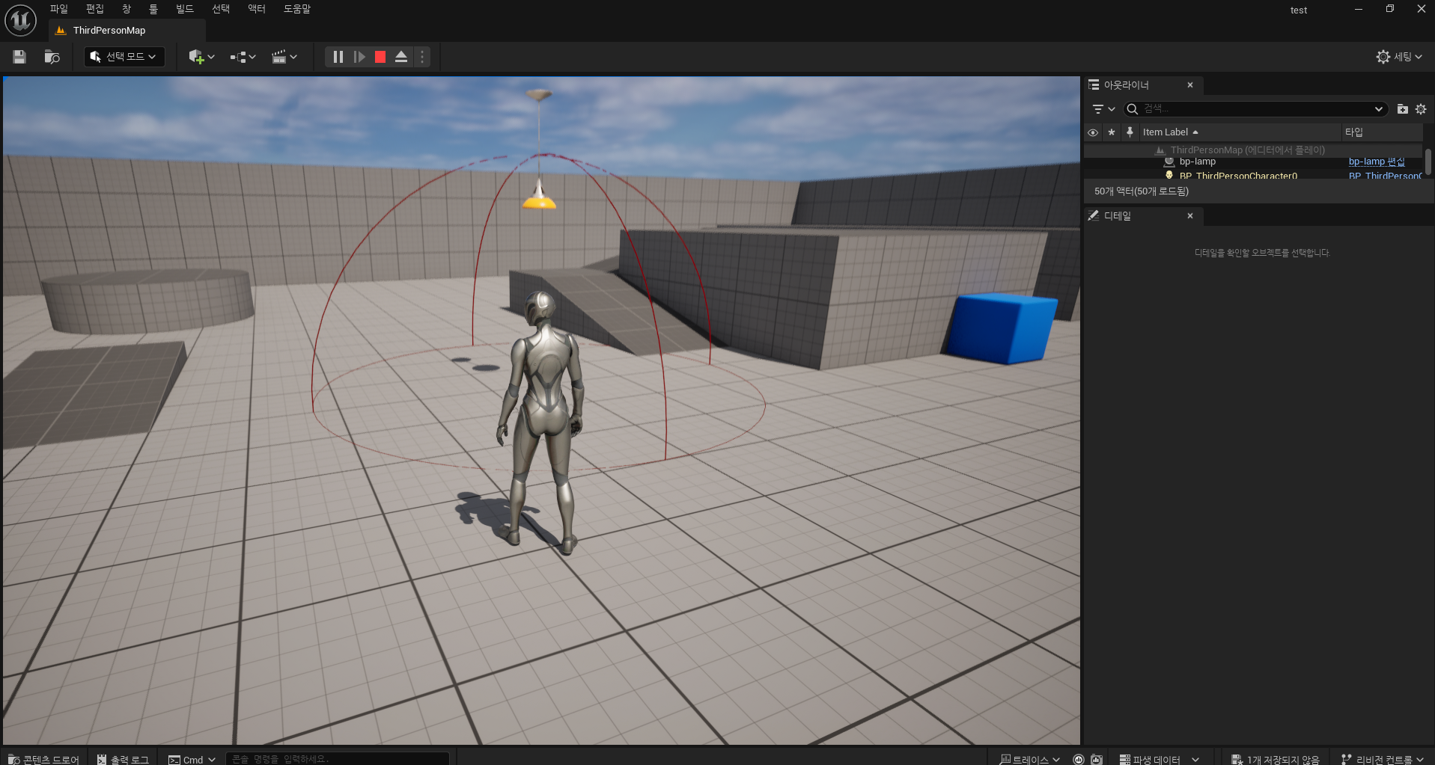Image resolution: width=1435 pixels, height=765 pixels.
Task: Expand the outliner search history chevron
Action: click(x=1379, y=109)
